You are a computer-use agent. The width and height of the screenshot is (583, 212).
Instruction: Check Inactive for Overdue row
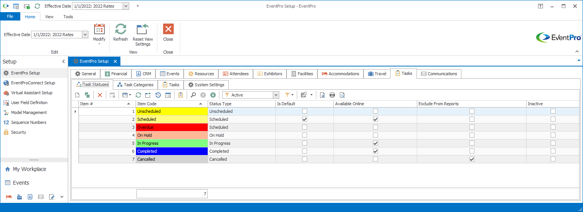tap(553, 127)
